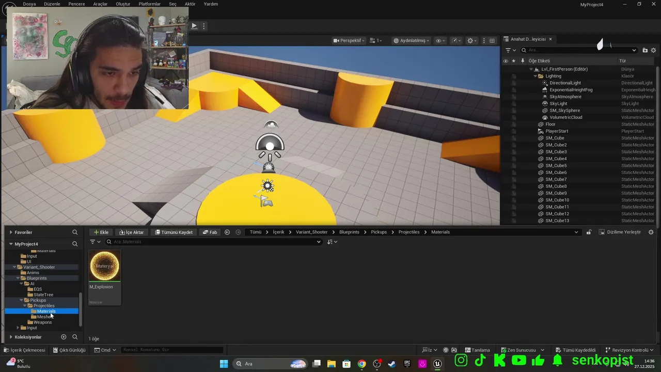Screen dimensions: 661x372
Task: Open the Çıktı Günlüğü output log
Action: (69, 350)
